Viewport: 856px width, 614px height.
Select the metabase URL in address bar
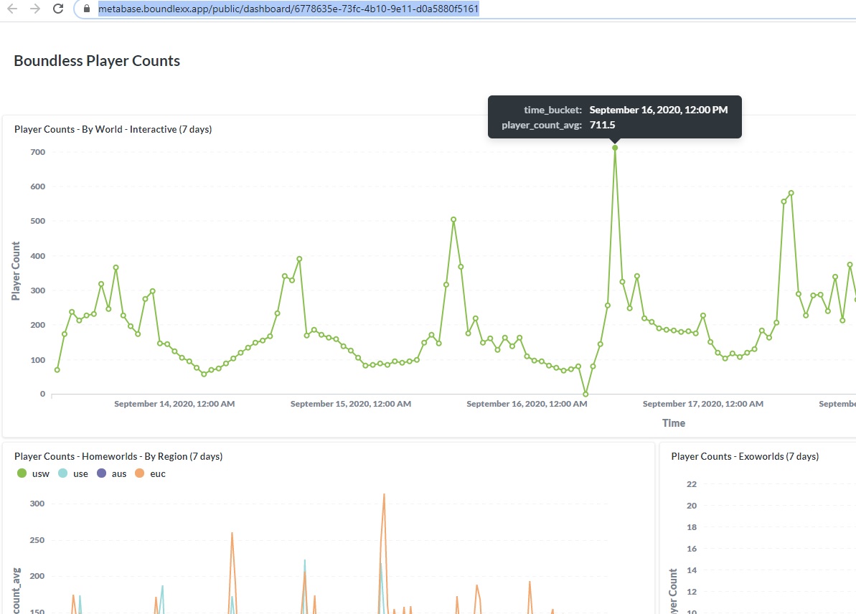(x=288, y=9)
